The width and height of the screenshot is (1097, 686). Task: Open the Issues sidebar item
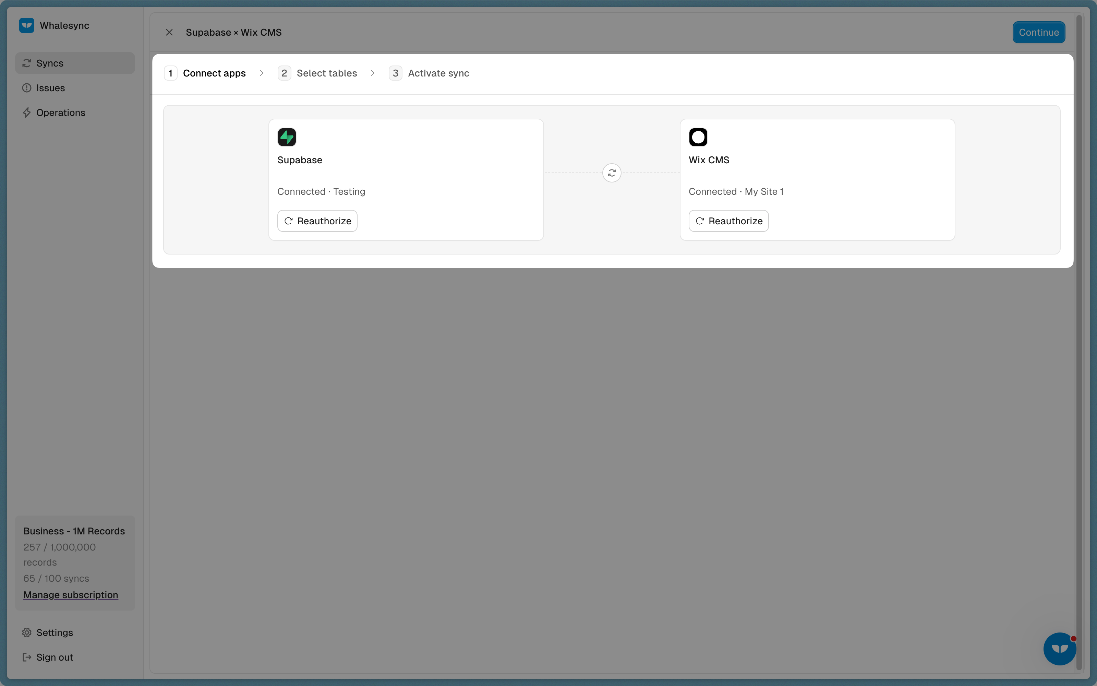75,88
